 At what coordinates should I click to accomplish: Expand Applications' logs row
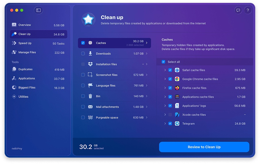tap(165, 106)
